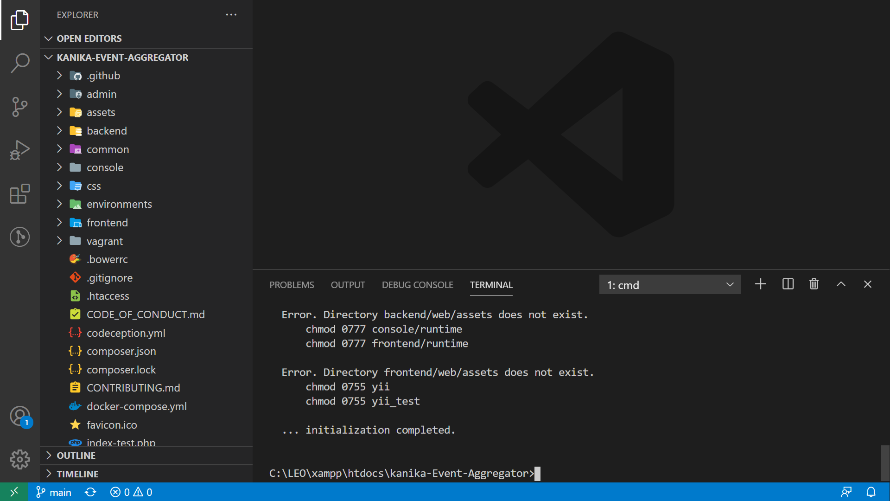This screenshot has width=890, height=501.
Task: Expand the common folder
Action: pos(146,149)
